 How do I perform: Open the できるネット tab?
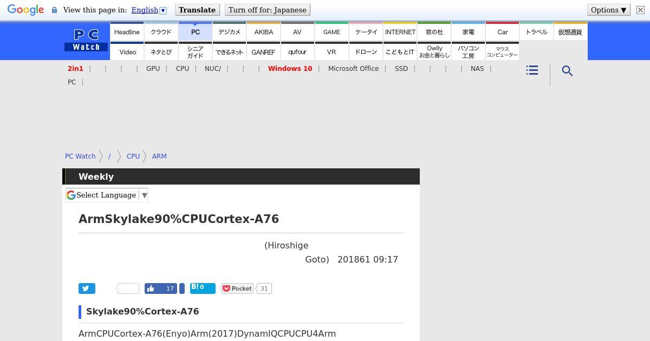click(229, 51)
